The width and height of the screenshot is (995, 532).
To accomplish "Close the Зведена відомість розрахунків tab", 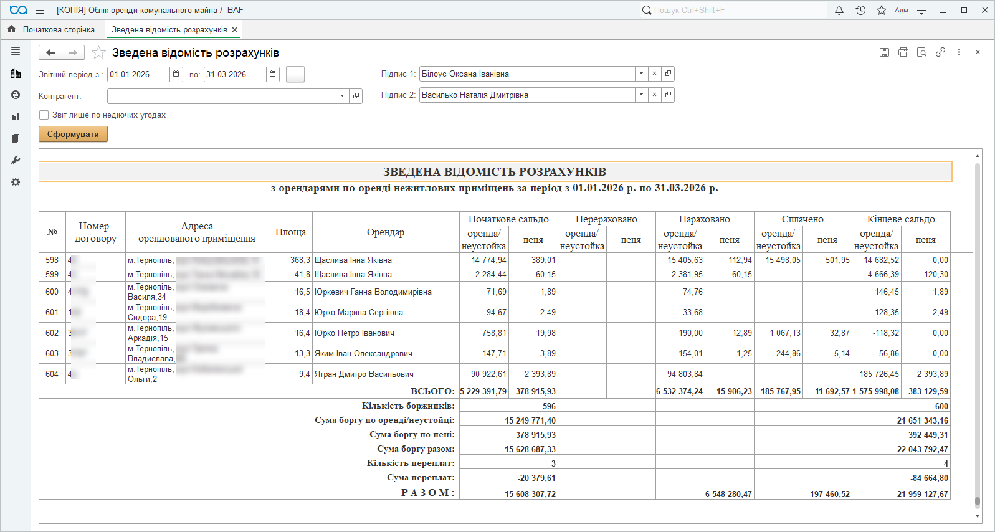I will click(234, 29).
